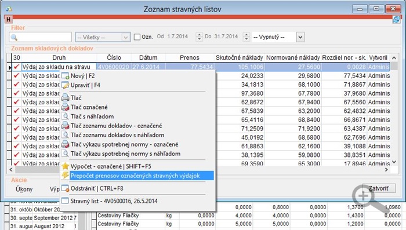Image resolution: width=406 pixels, height=230 pixels.
Task: Sort by Dátum column header
Action: click(x=148, y=57)
